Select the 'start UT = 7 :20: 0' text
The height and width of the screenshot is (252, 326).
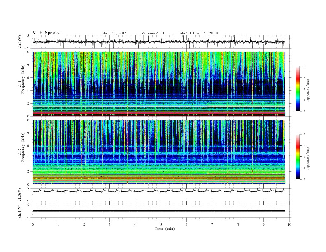(199, 33)
